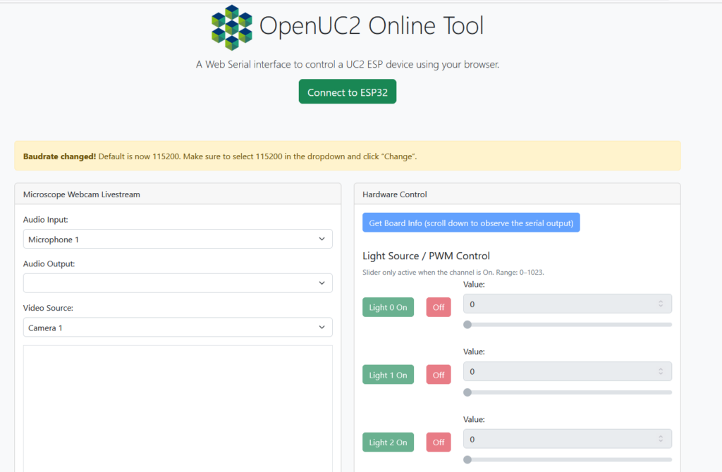Click the Light 1 value stepper arrows

(661, 371)
